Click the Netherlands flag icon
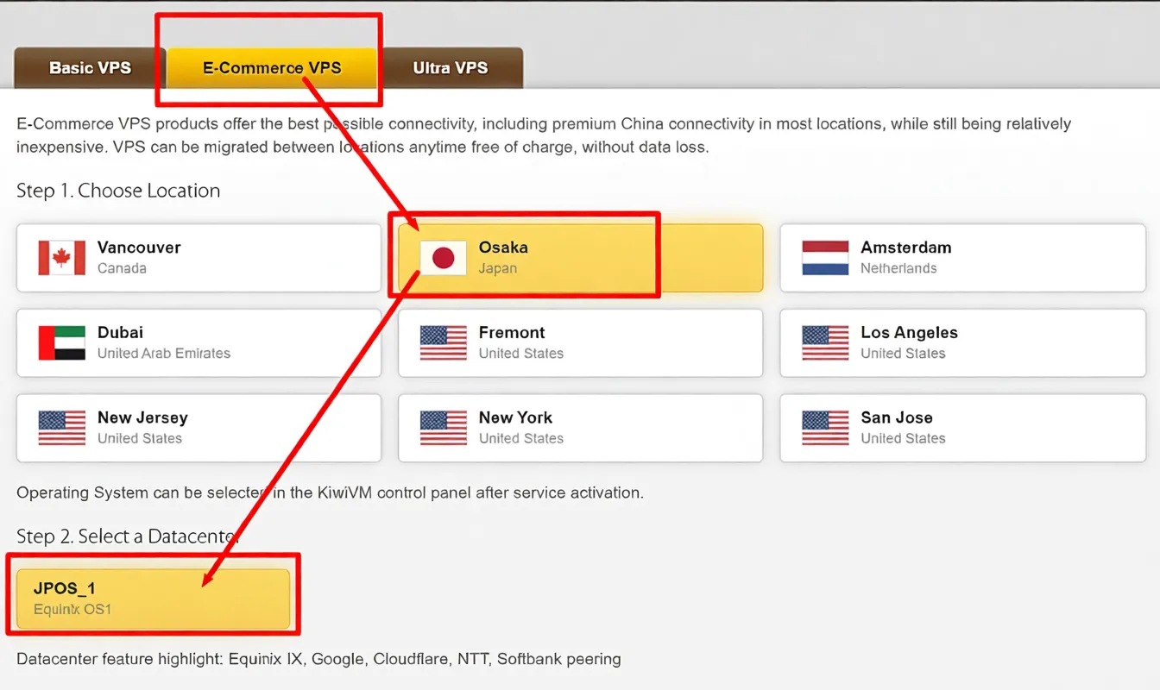Image resolution: width=1160 pixels, height=690 pixels. point(825,258)
